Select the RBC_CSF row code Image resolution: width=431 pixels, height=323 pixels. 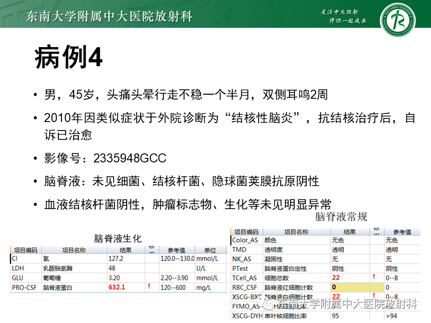click(244, 287)
